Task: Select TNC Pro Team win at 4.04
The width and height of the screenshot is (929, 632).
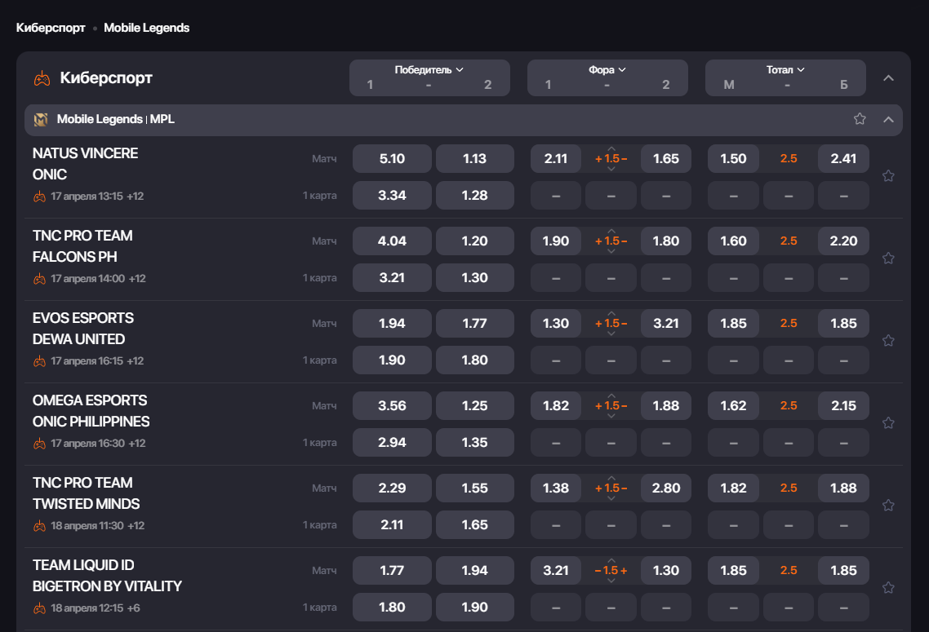Action: pyautogui.click(x=392, y=241)
